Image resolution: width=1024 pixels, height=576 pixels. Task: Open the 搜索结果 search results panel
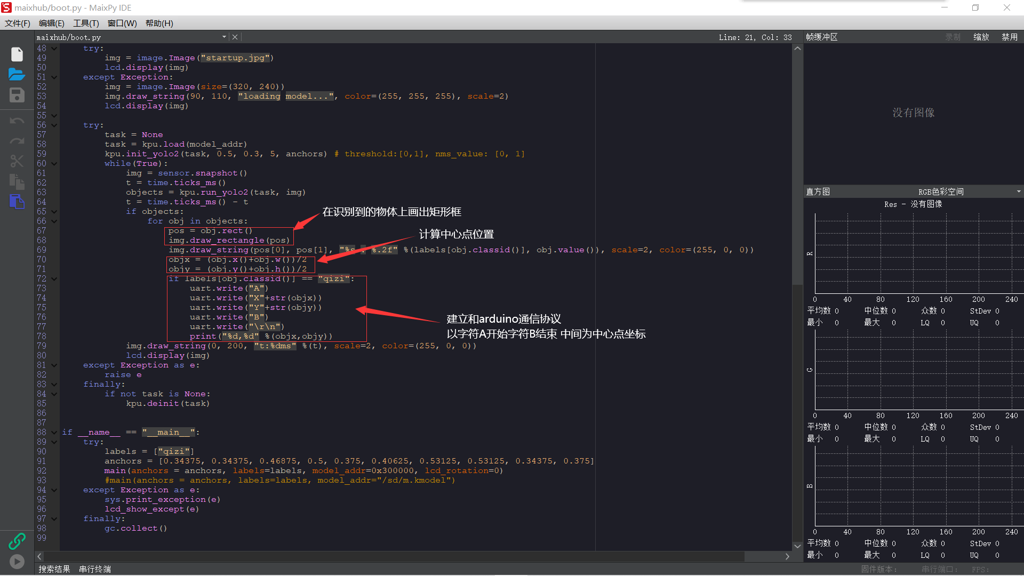[54, 569]
